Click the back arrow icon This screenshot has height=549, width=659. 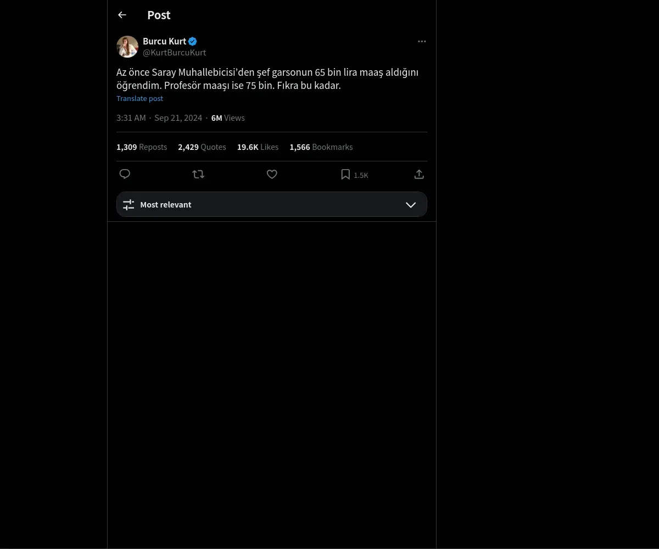point(122,15)
